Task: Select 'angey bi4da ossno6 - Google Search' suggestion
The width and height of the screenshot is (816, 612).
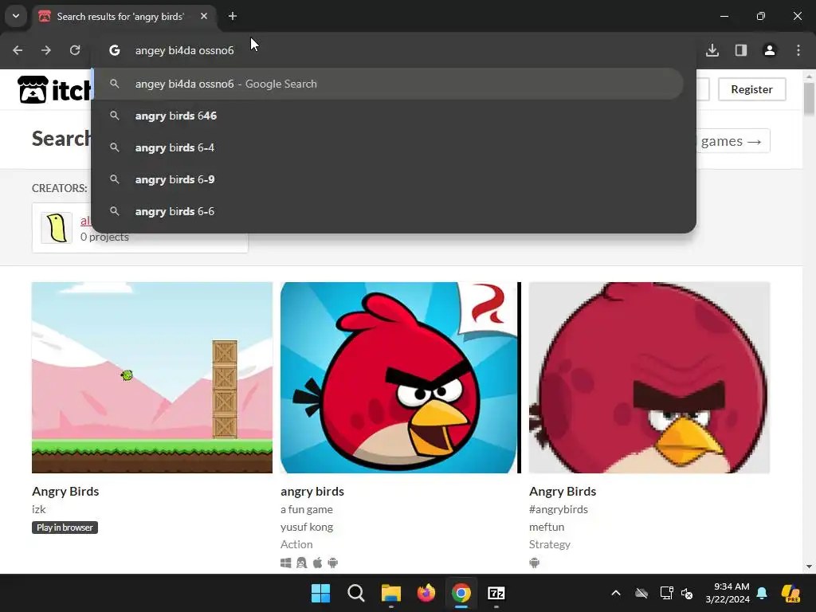Action: 388,84
